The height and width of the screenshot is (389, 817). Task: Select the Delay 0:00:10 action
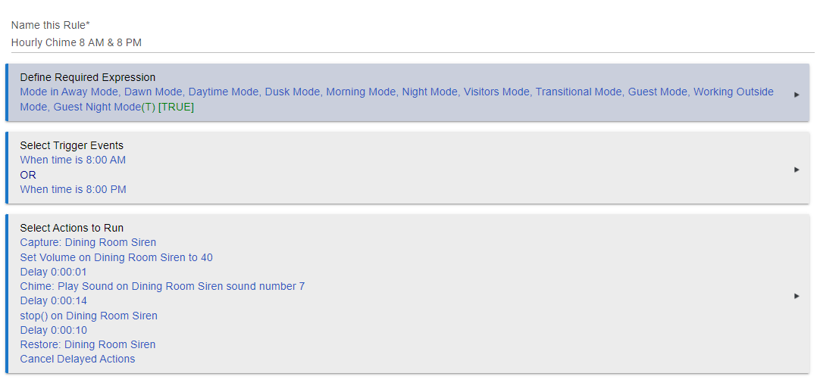(x=53, y=330)
